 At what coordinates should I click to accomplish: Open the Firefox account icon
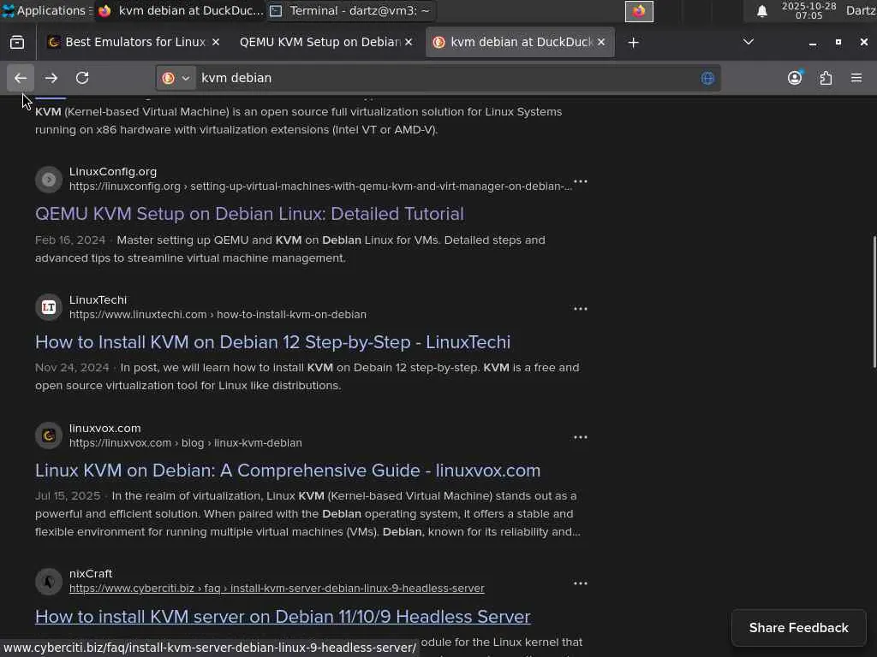point(795,78)
